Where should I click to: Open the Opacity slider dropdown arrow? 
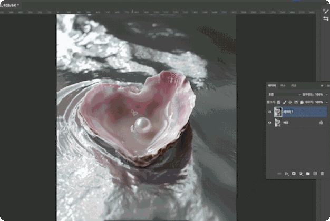pyautogui.click(x=327, y=95)
